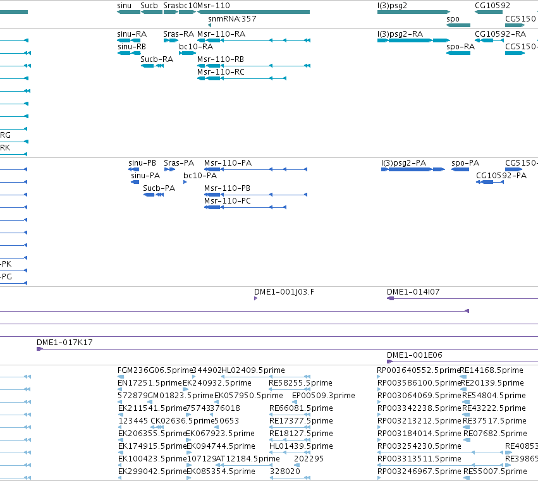This screenshot has width=538, height=481.
Task: Click the DME1-001J03.F clone label
Action: [284, 292]
